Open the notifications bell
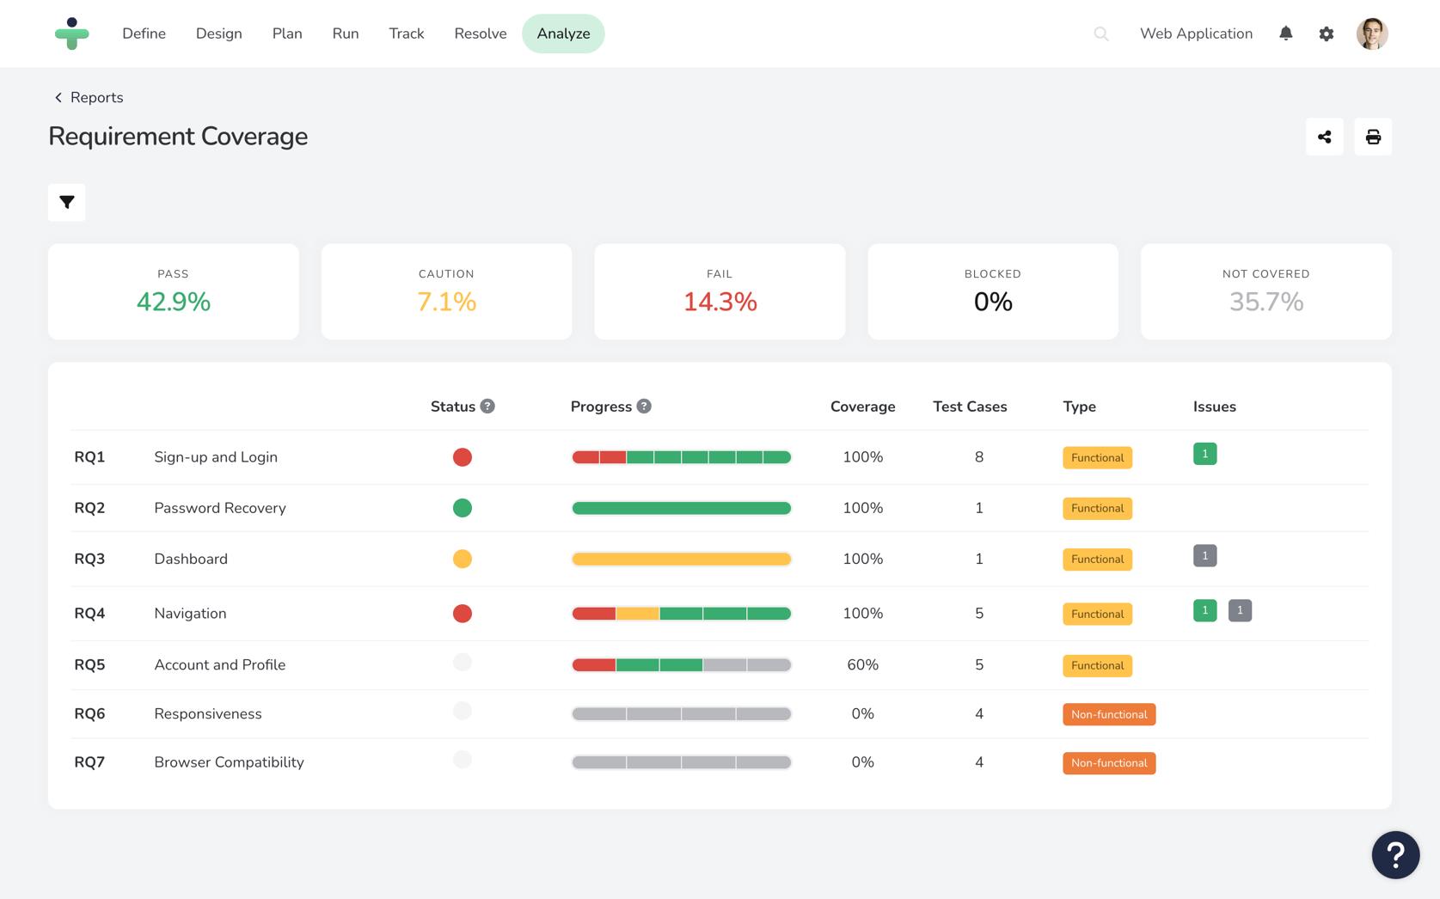The width and height of the screenshot is (1440, 899). 1285,34
